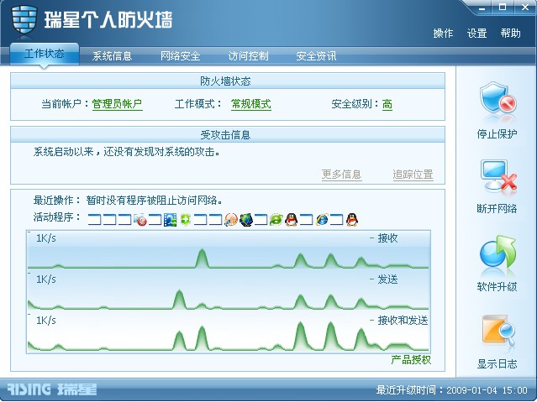This screenshot has width=537, height=402.
Task: Click the 断开网络 monitor icon
Action: click(498, 175)
